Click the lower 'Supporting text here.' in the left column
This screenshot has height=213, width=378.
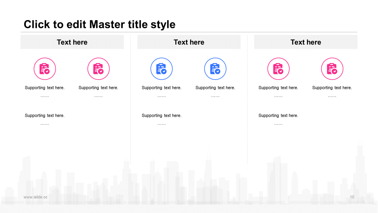(45, 115)
